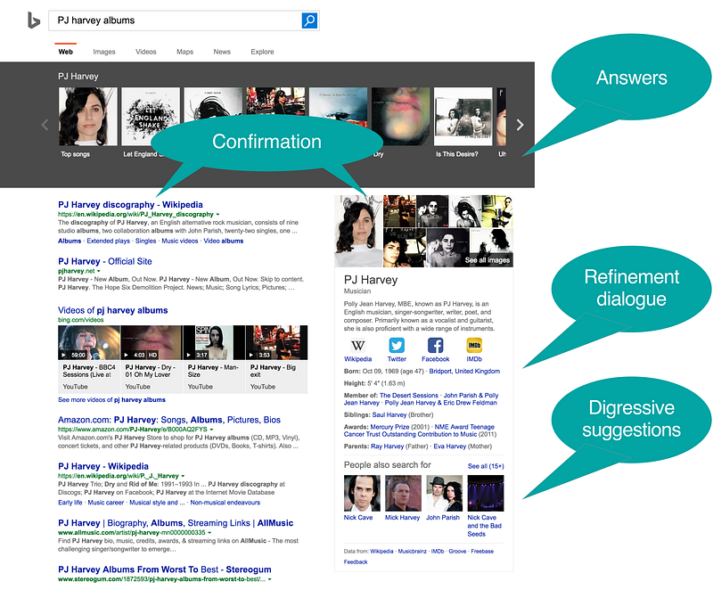Open the Ray Harvey parent link
This screenshot has height=598, width=713.
[388, 446]
